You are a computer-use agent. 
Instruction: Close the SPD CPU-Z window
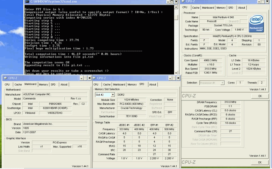178,78
